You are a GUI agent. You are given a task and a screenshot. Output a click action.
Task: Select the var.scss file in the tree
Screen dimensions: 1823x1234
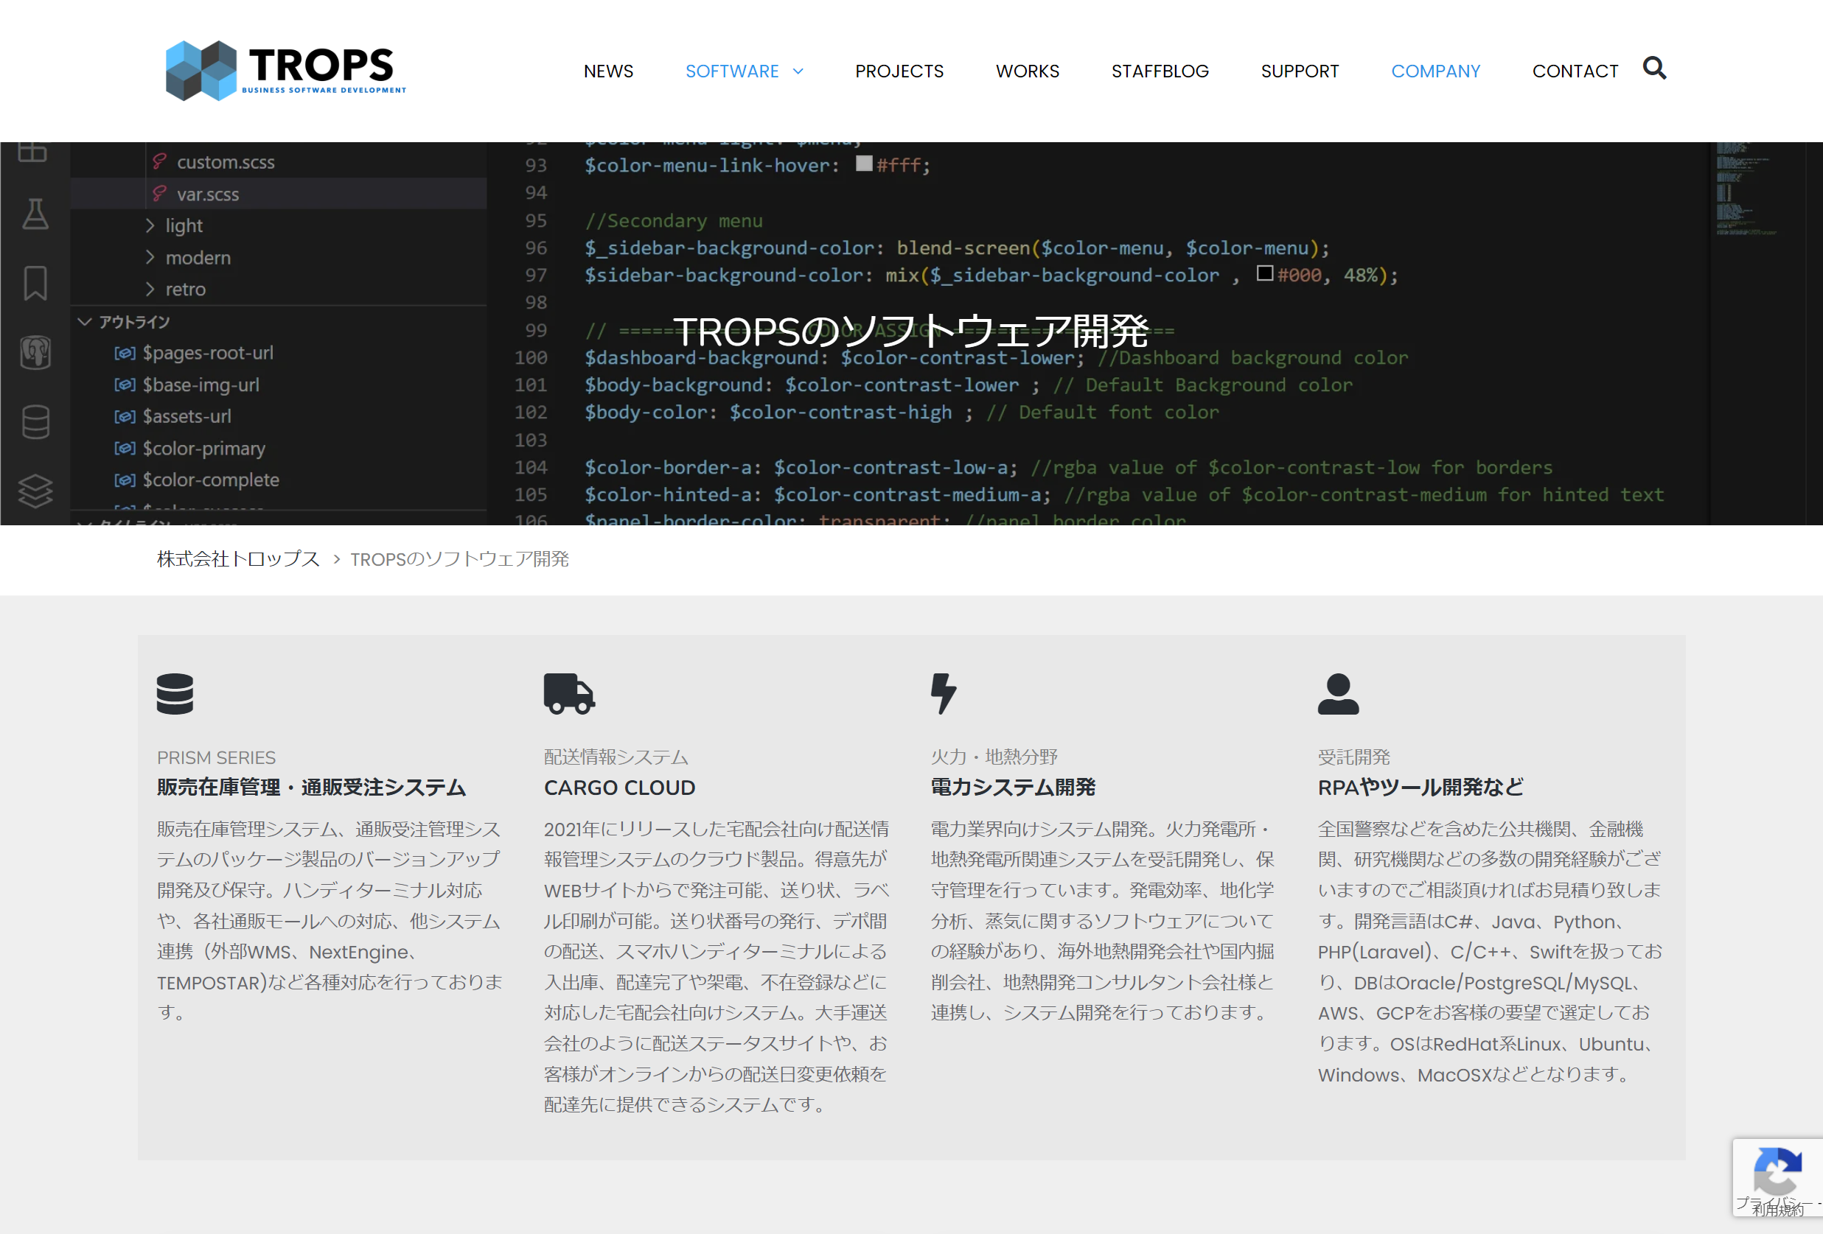point(208,194)
